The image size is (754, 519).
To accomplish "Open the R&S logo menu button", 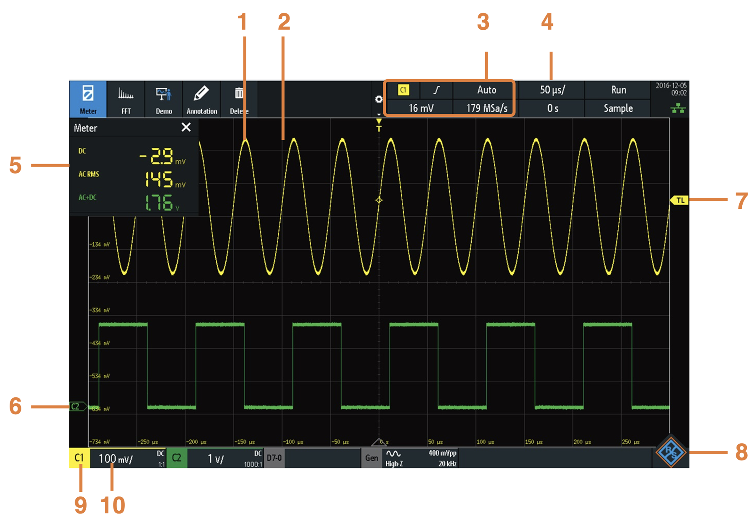I will click(x=671, y=452).
